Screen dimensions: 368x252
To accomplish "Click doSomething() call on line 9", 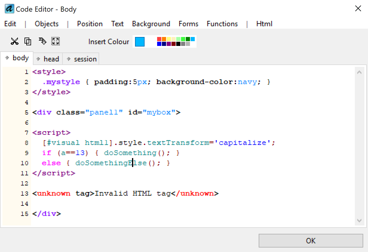I will click(135, 153).
